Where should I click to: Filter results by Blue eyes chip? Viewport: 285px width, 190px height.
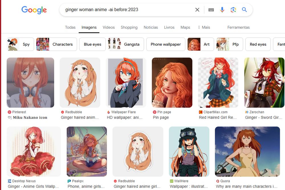click(x=93, y=44)
